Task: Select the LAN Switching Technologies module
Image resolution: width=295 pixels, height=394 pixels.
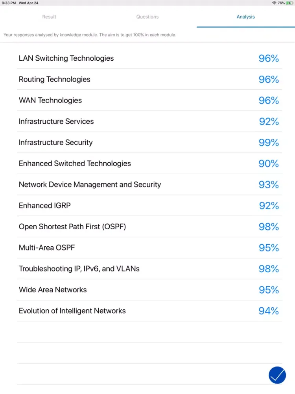Action: click(66, 58)
